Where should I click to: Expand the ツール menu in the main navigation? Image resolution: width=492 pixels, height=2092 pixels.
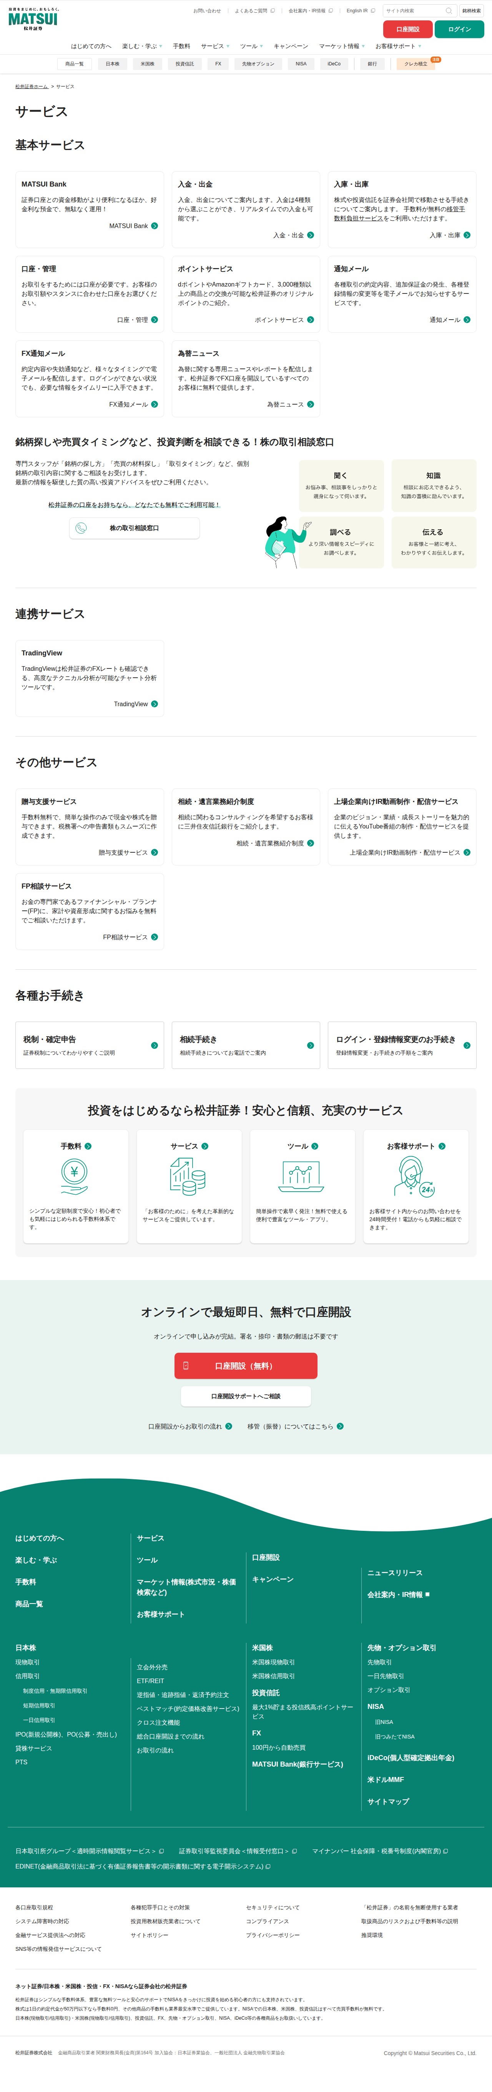click(252, 46)
